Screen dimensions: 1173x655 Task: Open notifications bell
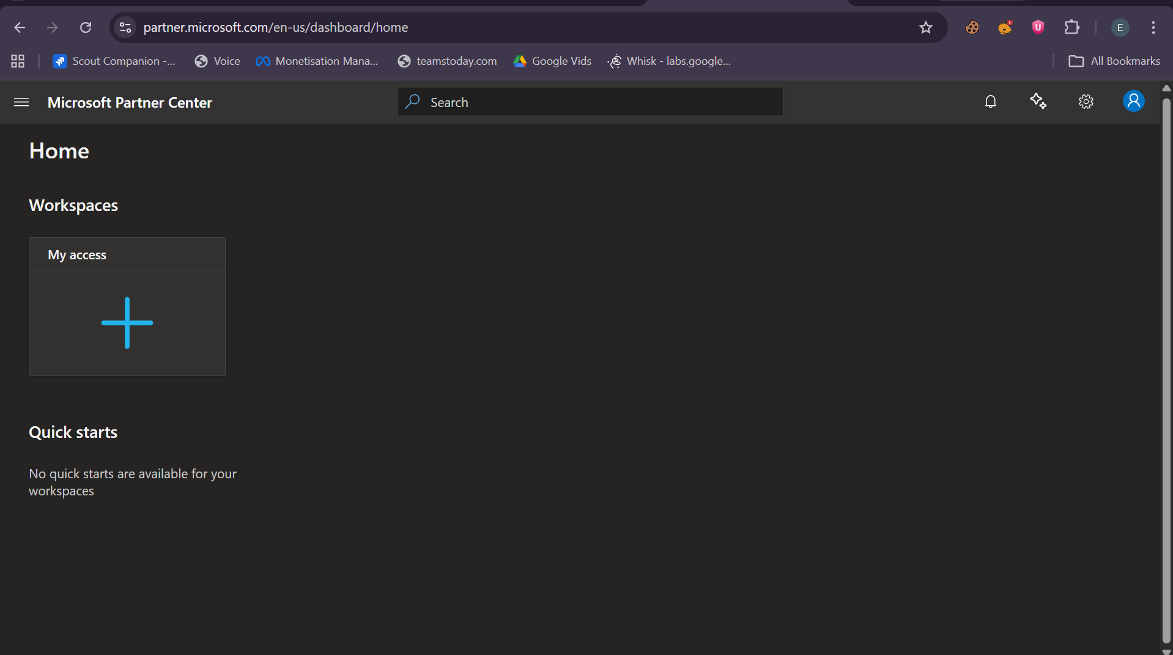click(x=991, y=102)
